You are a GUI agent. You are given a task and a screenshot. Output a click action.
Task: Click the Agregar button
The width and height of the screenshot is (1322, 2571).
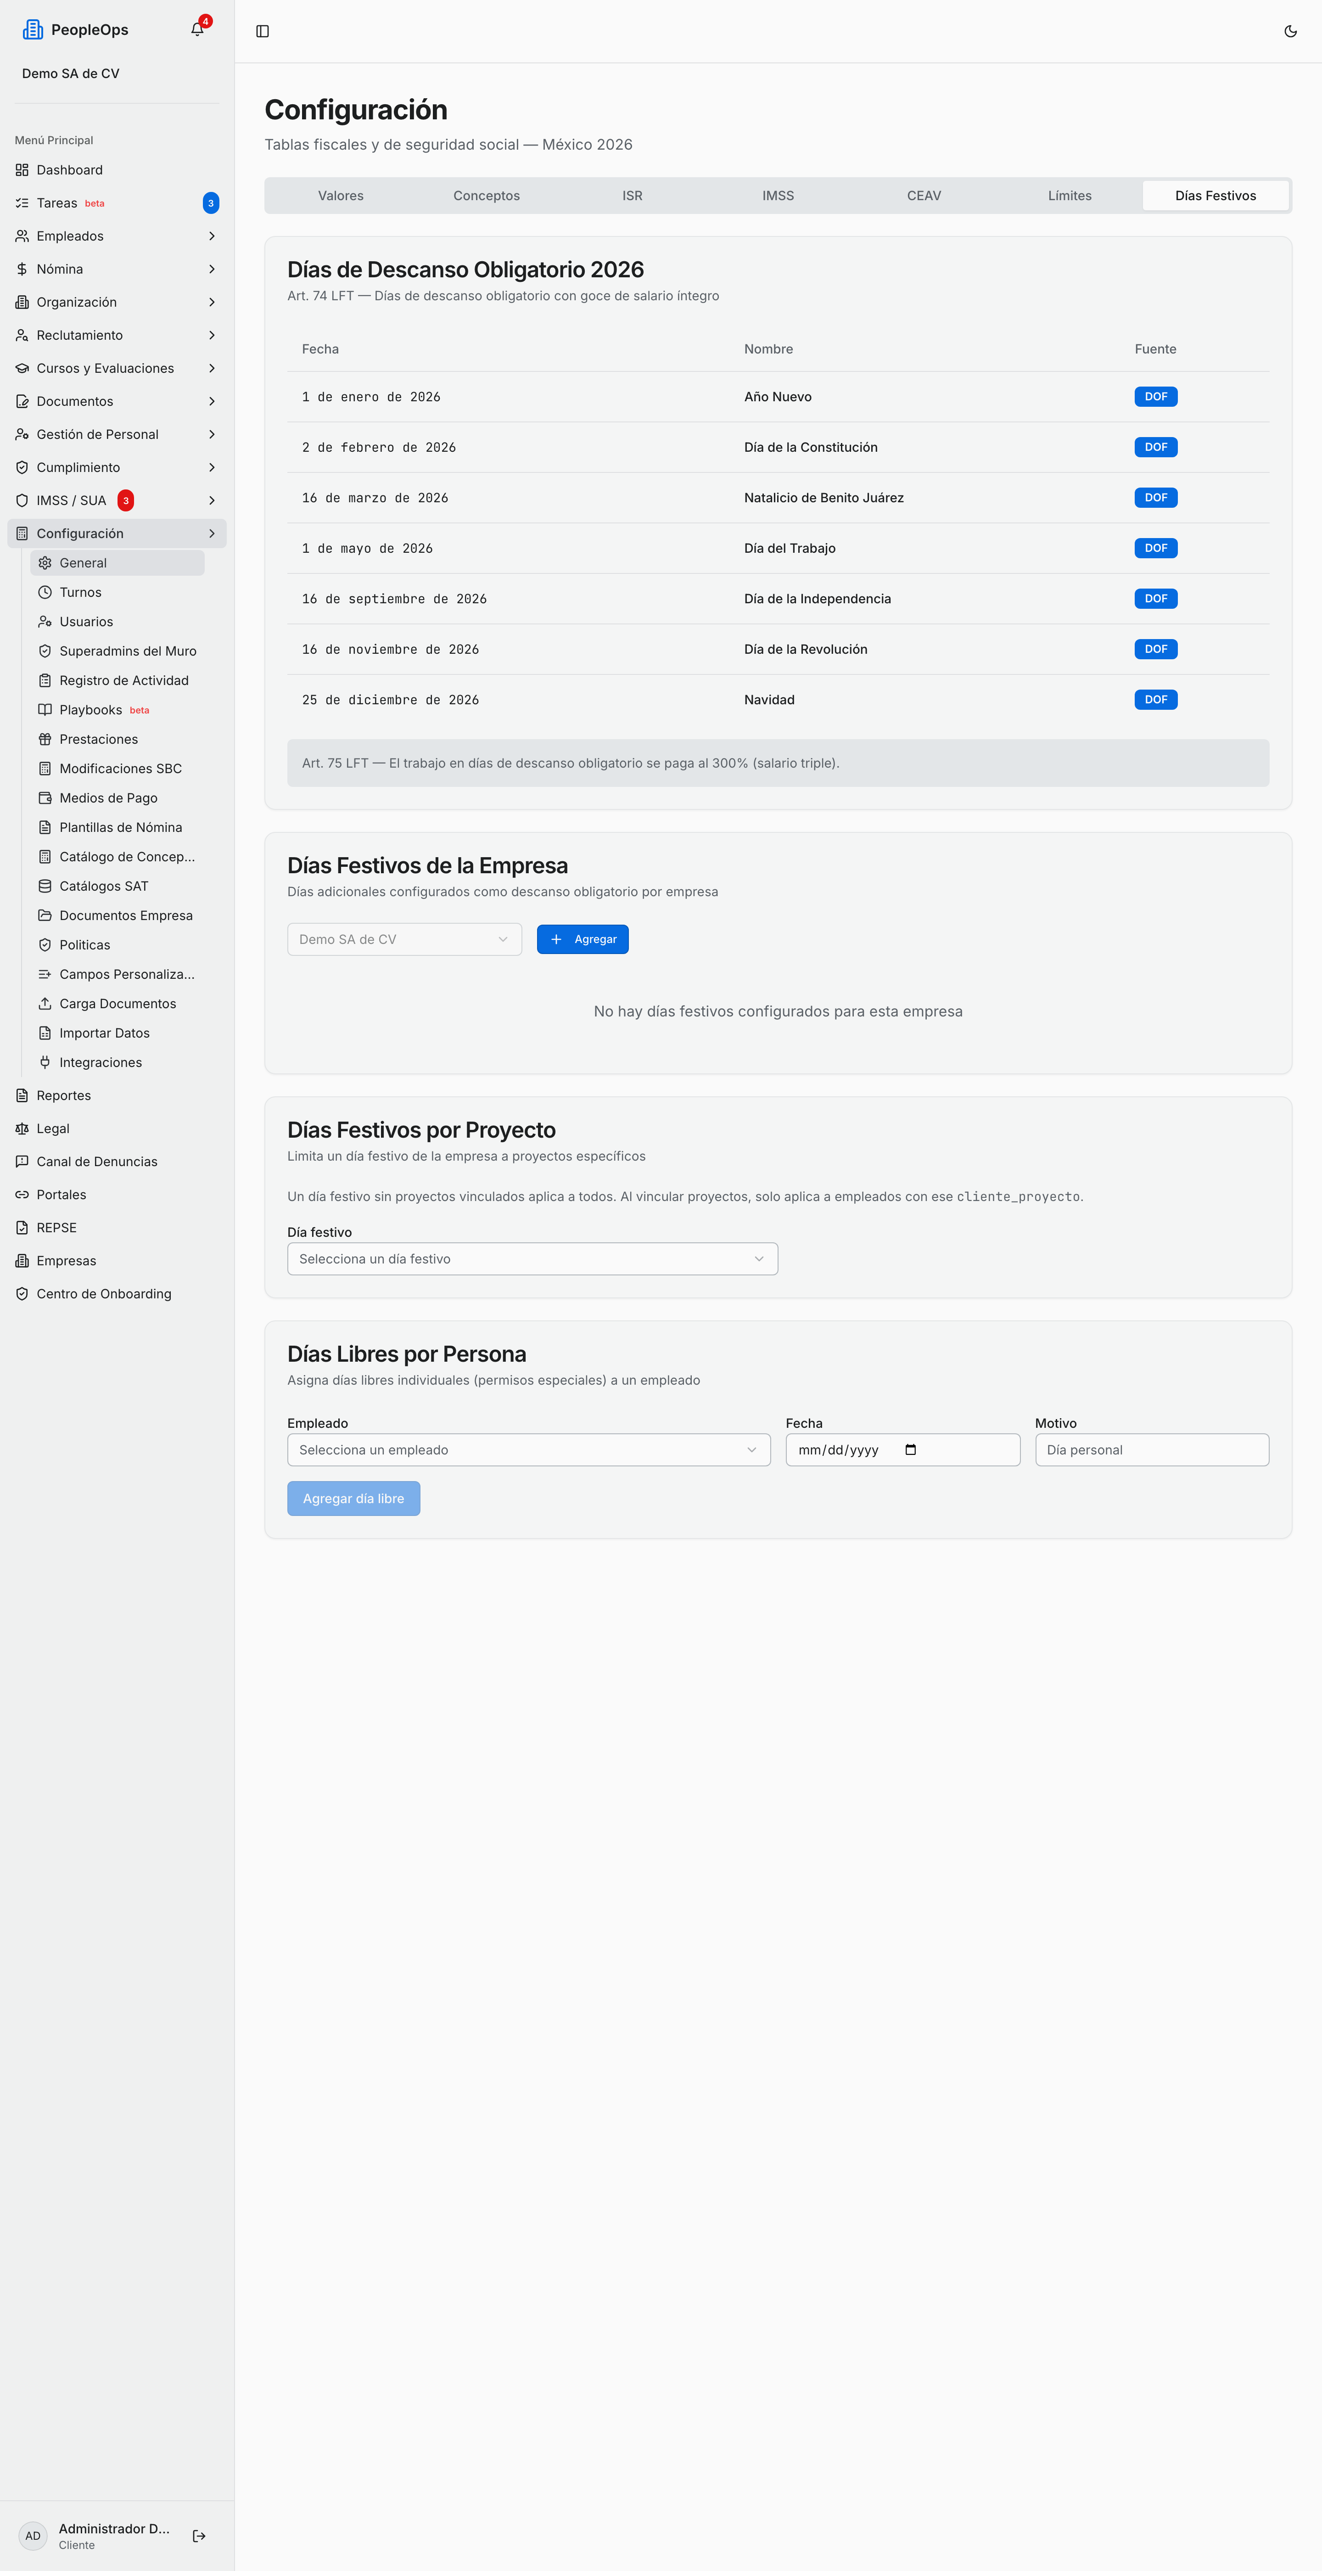click(583, 939)
